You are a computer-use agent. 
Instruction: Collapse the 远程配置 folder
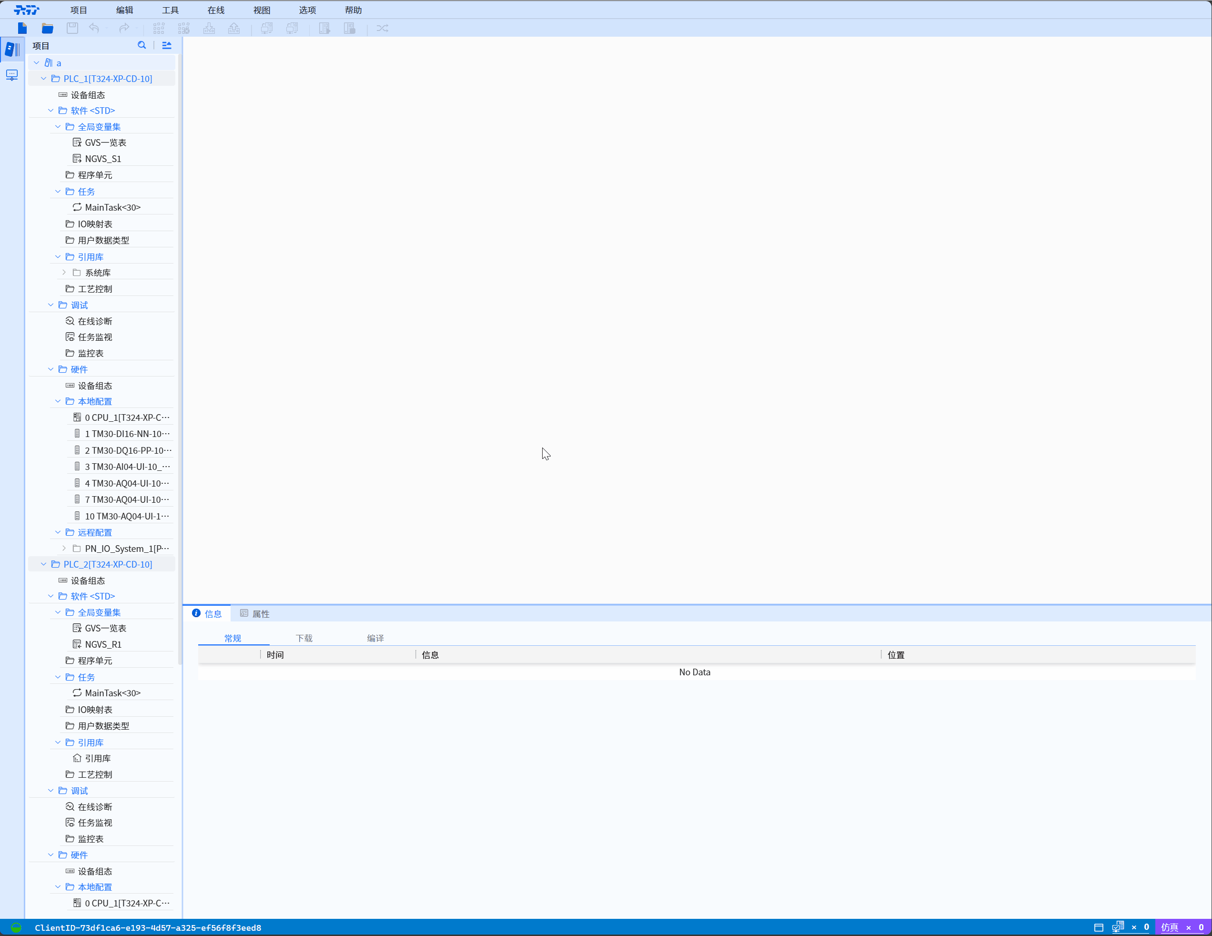tap(58, 532)
